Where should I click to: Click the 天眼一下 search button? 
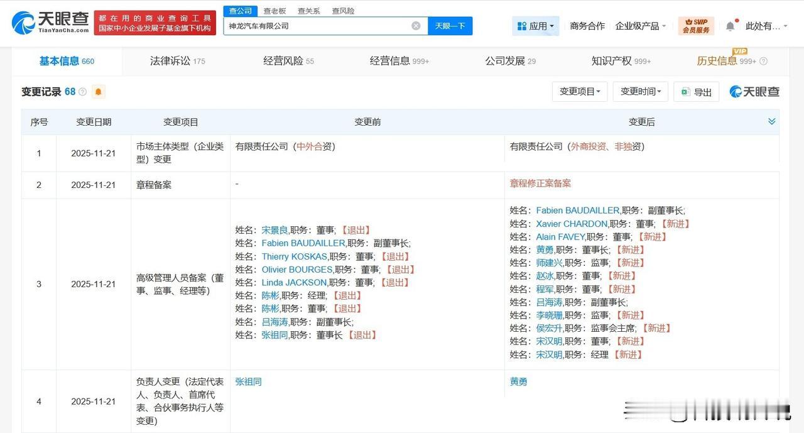click(x=450, y=26)
